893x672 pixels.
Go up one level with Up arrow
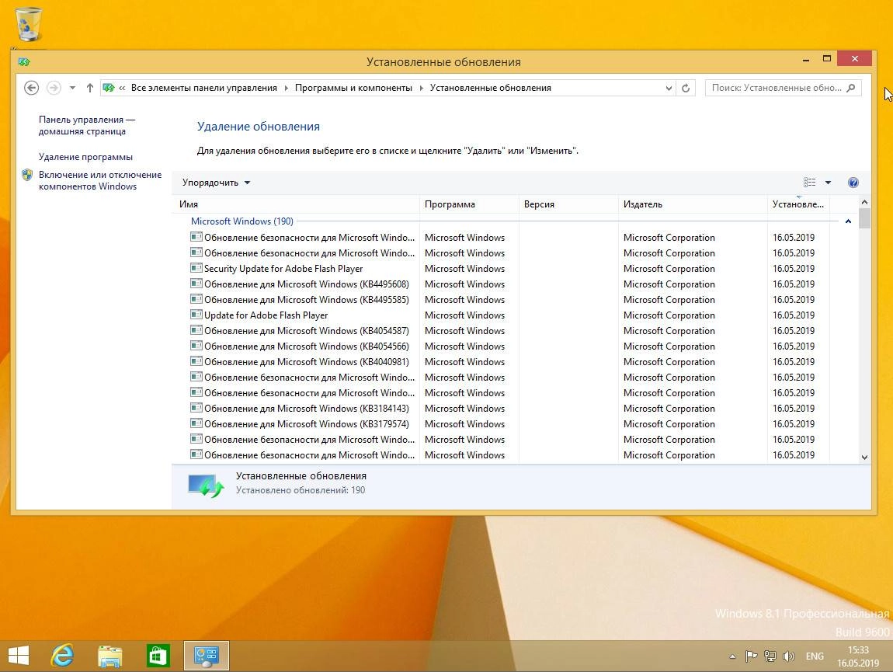(89, 88)
